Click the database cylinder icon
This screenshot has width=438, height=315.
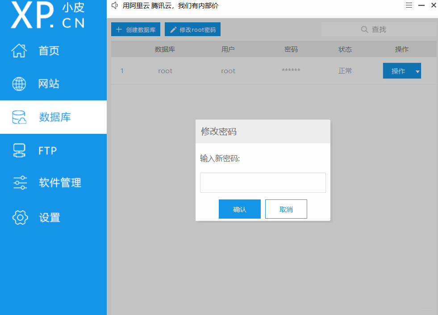click(19, 117)
